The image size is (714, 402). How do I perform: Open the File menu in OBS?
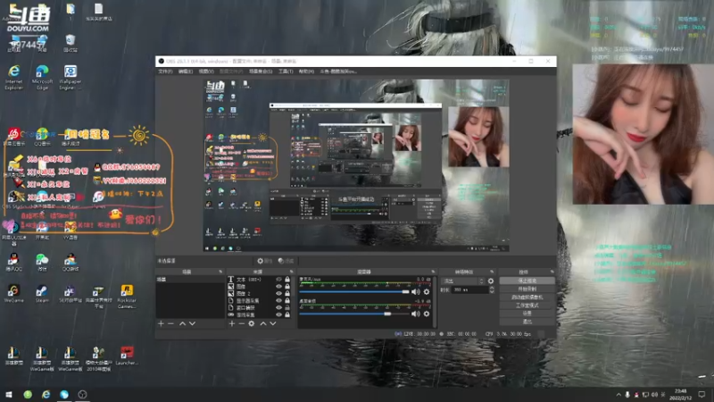[x=165, y=71]
